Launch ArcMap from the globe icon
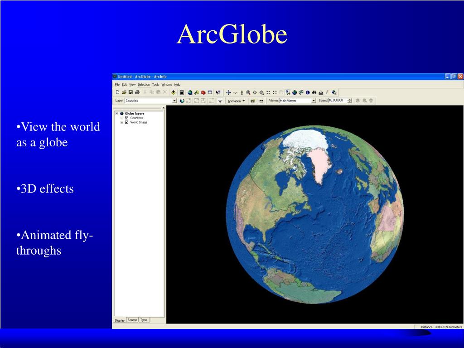The width and height of the screenshot is (464, 348). click(x=190, y=92)
